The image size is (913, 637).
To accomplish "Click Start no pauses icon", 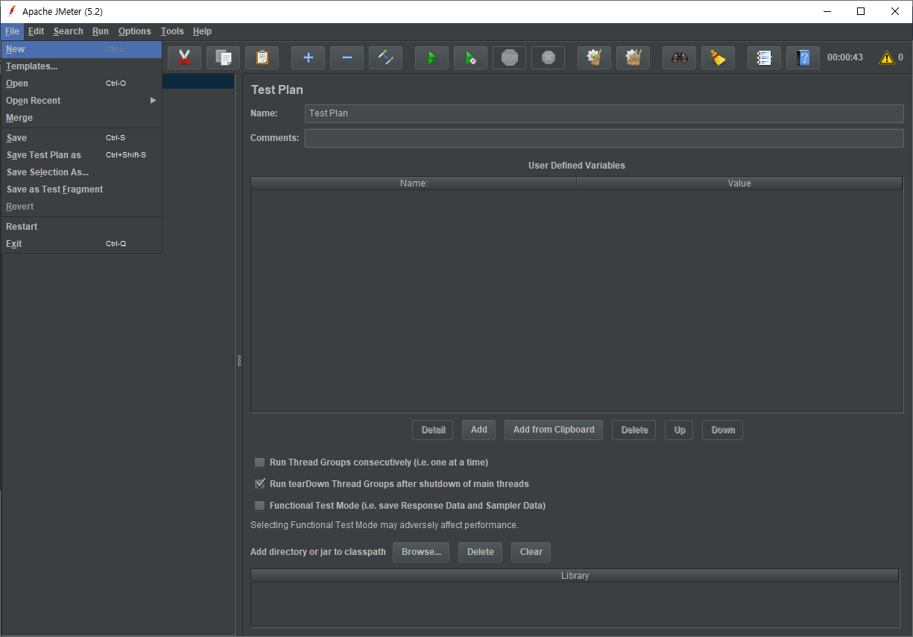I will coord(471,57).
